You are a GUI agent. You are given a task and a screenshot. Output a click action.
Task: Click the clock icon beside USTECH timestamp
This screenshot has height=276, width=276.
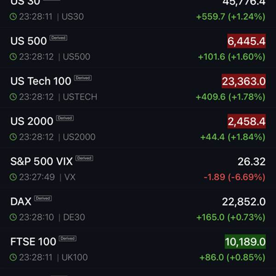pyautogui.click(x=13, y=97)
